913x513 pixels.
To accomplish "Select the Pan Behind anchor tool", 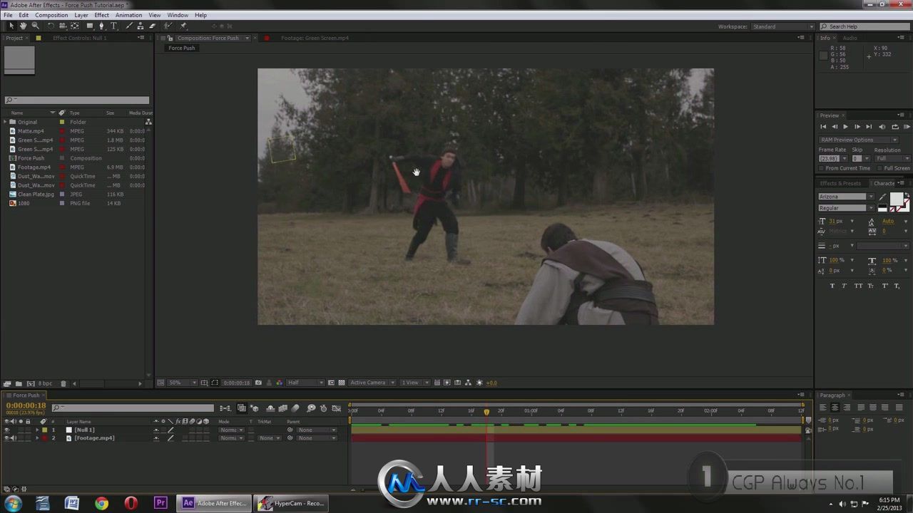I will 74,26.
